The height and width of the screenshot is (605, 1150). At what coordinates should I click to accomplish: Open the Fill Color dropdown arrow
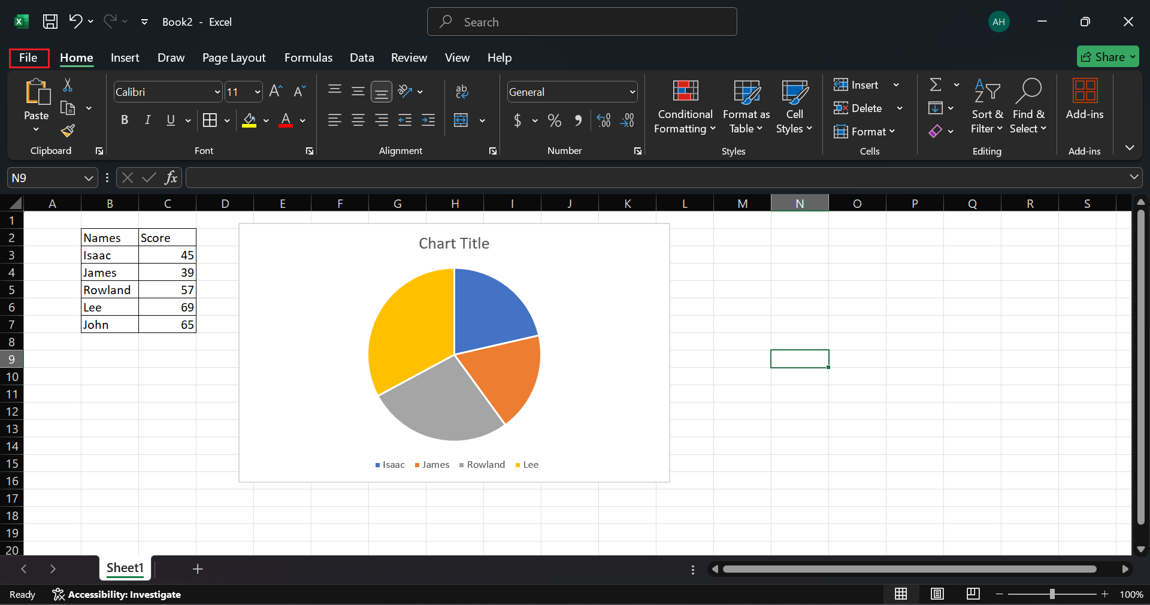tap(267, 120)
